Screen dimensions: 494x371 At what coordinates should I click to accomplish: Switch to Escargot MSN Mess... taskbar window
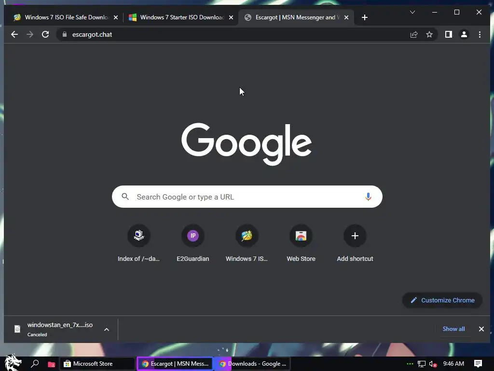point(175,364)
